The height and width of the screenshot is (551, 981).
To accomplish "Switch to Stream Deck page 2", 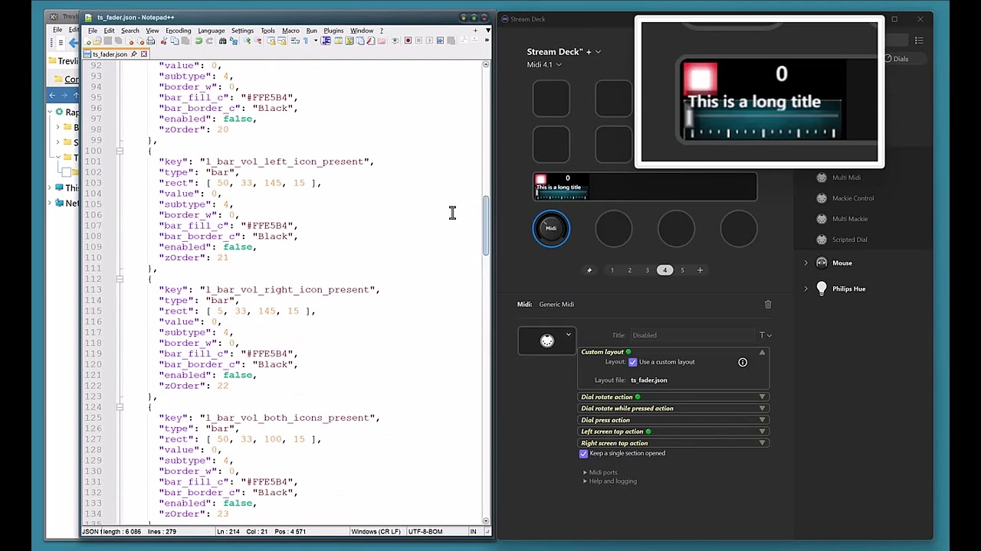I will pyautogui.click(x=629, y=270).
